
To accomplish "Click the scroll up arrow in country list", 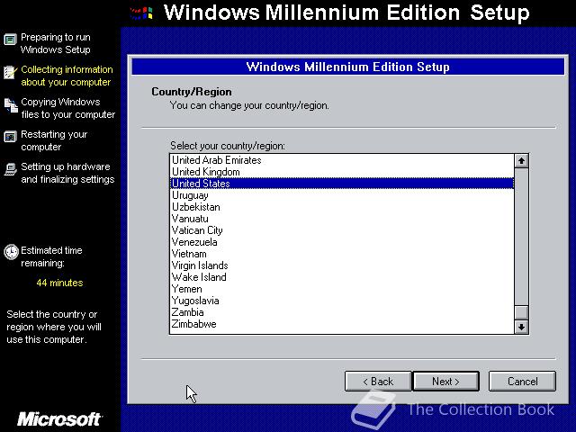I will point(521,161).
